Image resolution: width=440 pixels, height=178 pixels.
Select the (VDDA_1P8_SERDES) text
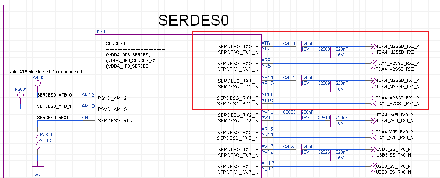pos(128,66)
